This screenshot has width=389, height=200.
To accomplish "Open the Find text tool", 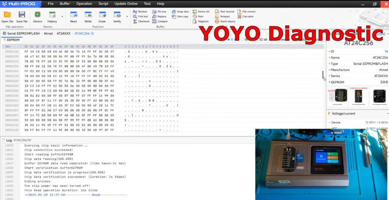I will 141,16.
